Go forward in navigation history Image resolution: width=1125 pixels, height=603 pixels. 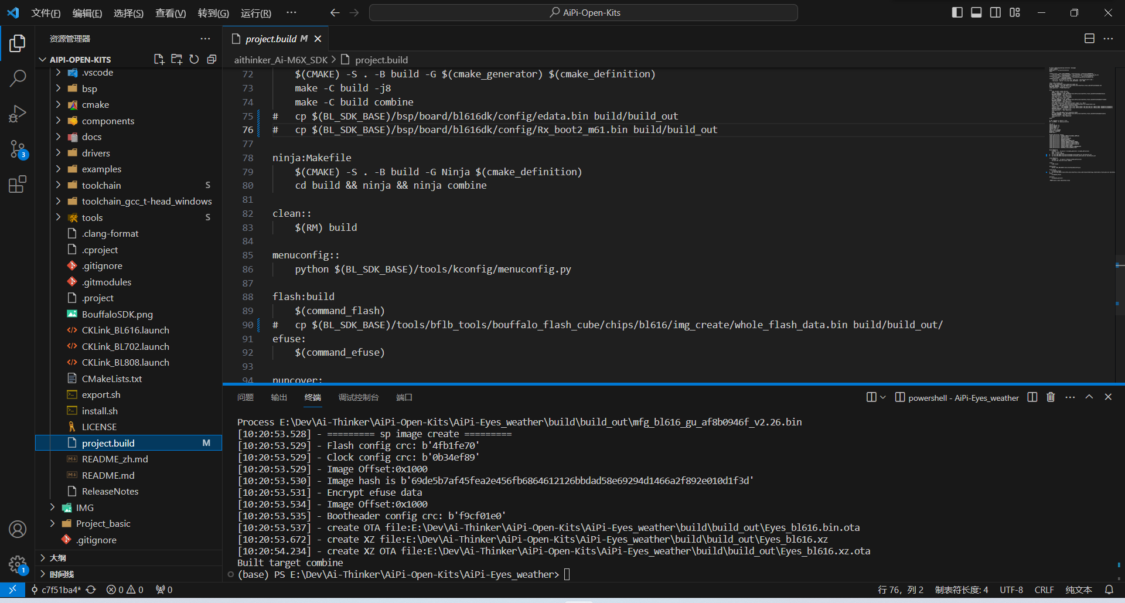point(354,12)
